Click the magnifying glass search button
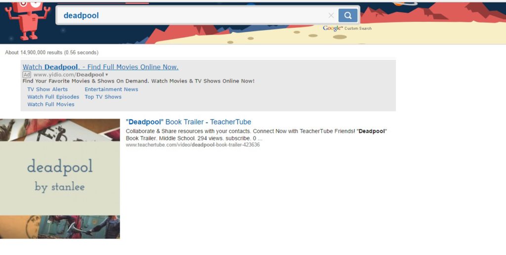The height and width of the screenshot is (255, 506). coord(348,15)
